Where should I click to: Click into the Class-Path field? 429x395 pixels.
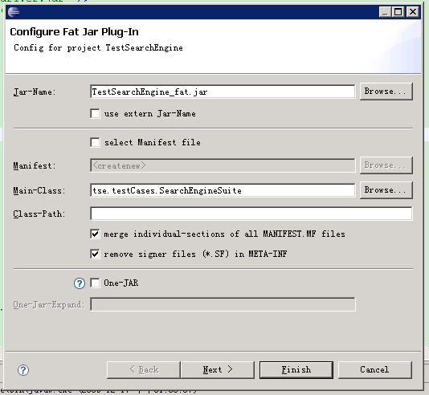pos(251,214)
